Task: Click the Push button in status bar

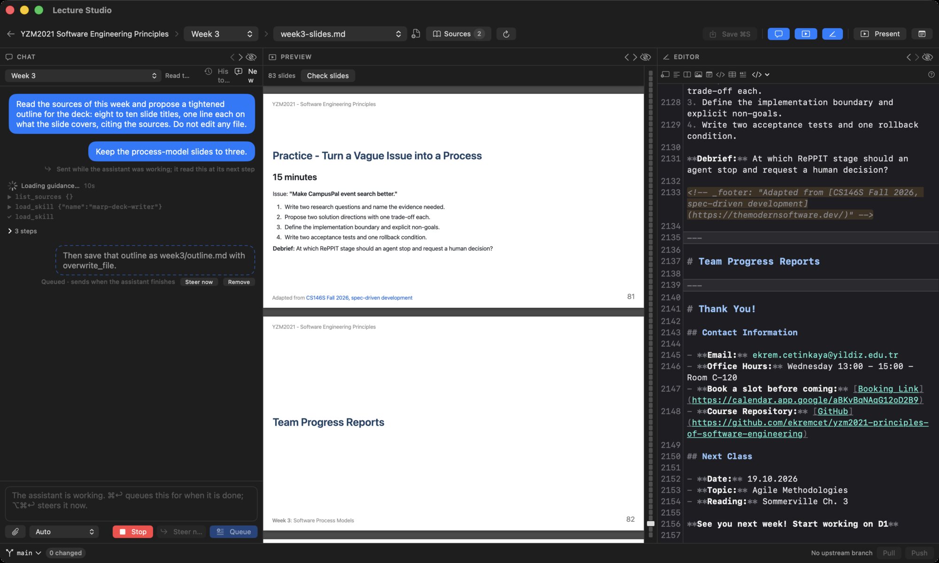Action: 919,553
